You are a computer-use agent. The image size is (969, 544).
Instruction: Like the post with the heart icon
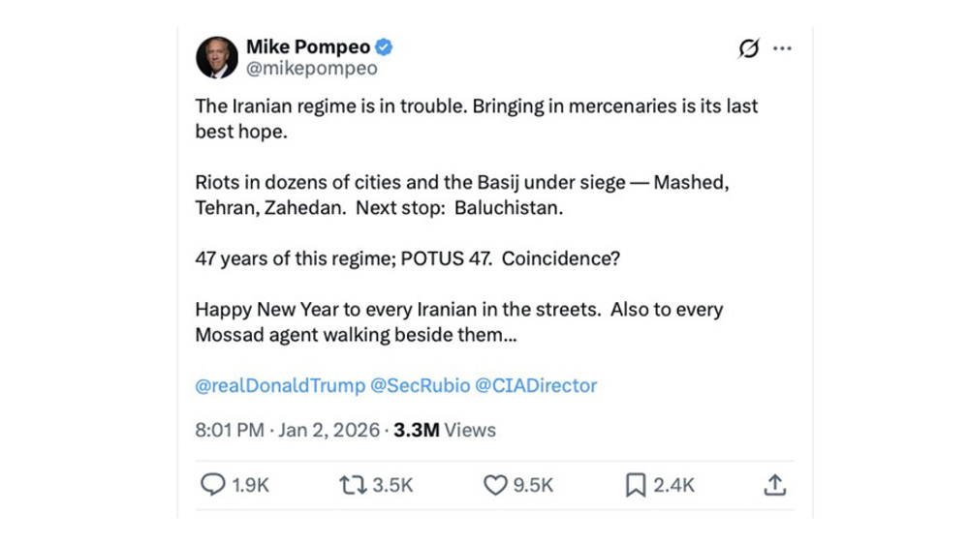(495, 486)
